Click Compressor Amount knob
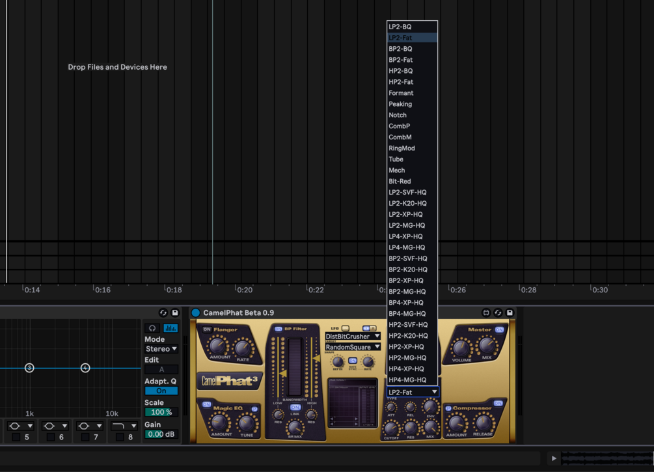 [x=456, y=424]
